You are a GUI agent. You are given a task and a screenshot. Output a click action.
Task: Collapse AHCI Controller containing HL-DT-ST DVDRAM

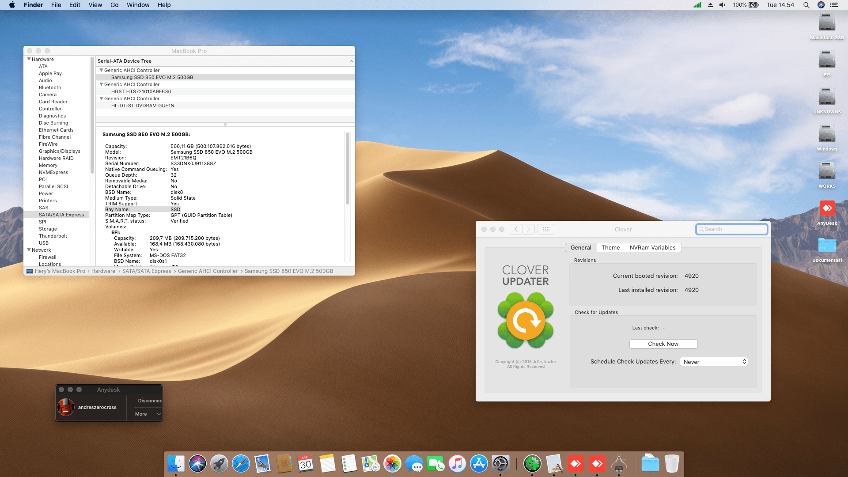pyautogui.click(x=101, y=98)
